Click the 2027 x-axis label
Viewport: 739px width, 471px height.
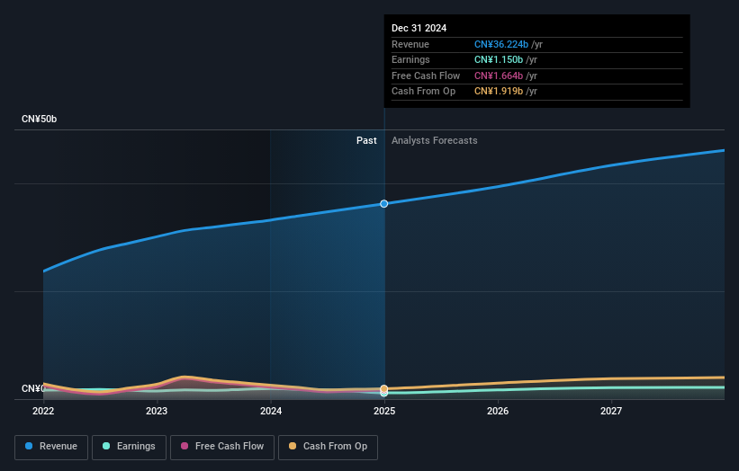[611, 412]
